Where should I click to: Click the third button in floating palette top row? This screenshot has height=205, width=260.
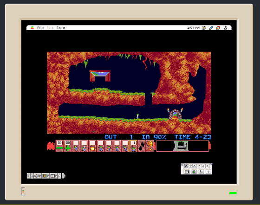tap(195, 166)
